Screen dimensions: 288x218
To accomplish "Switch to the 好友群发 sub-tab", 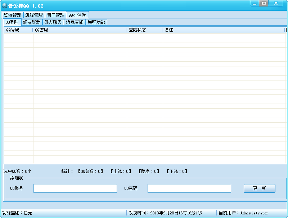I will [x=32, y=22].
